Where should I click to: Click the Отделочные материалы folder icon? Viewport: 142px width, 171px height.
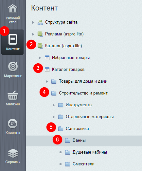[x=61, y=117]
